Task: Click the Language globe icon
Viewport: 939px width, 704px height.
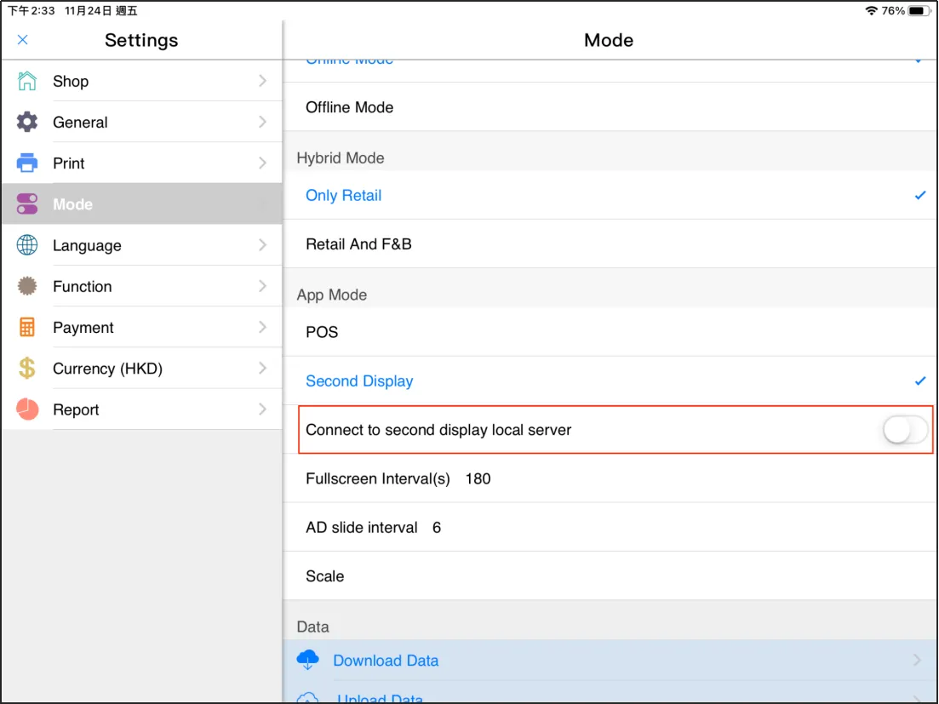Action: coord(27,245)
